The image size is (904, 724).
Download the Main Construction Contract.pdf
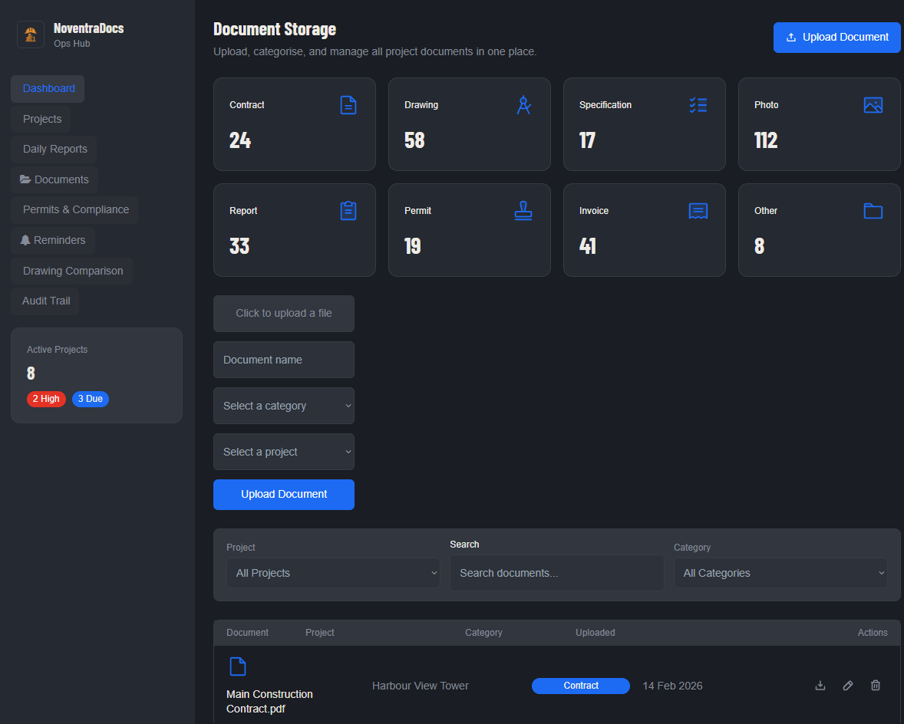[x=820, y=686]
